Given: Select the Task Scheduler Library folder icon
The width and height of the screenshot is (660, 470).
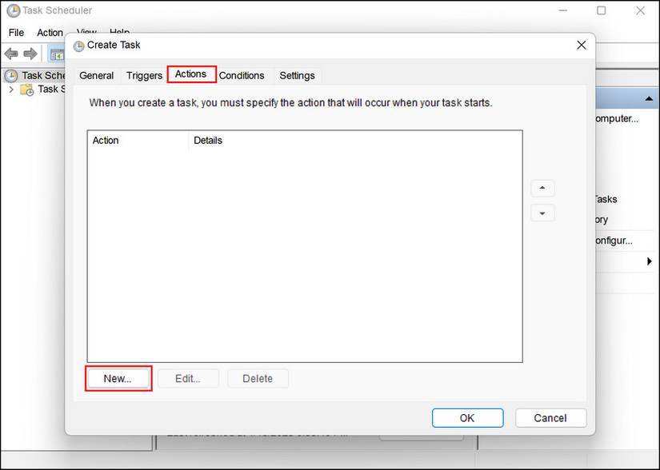Looking at the screenshot, I should [27, 90].
